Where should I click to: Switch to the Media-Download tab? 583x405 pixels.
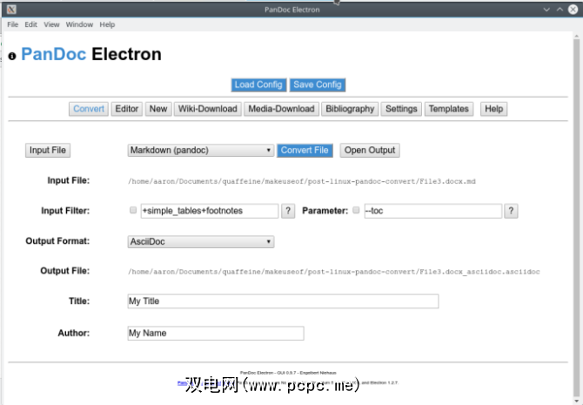click(281, 109)
